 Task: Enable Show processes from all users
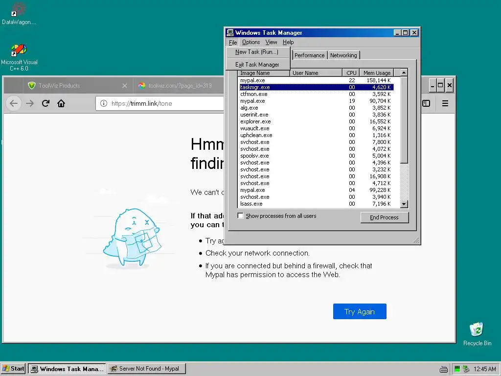(240, 216)
